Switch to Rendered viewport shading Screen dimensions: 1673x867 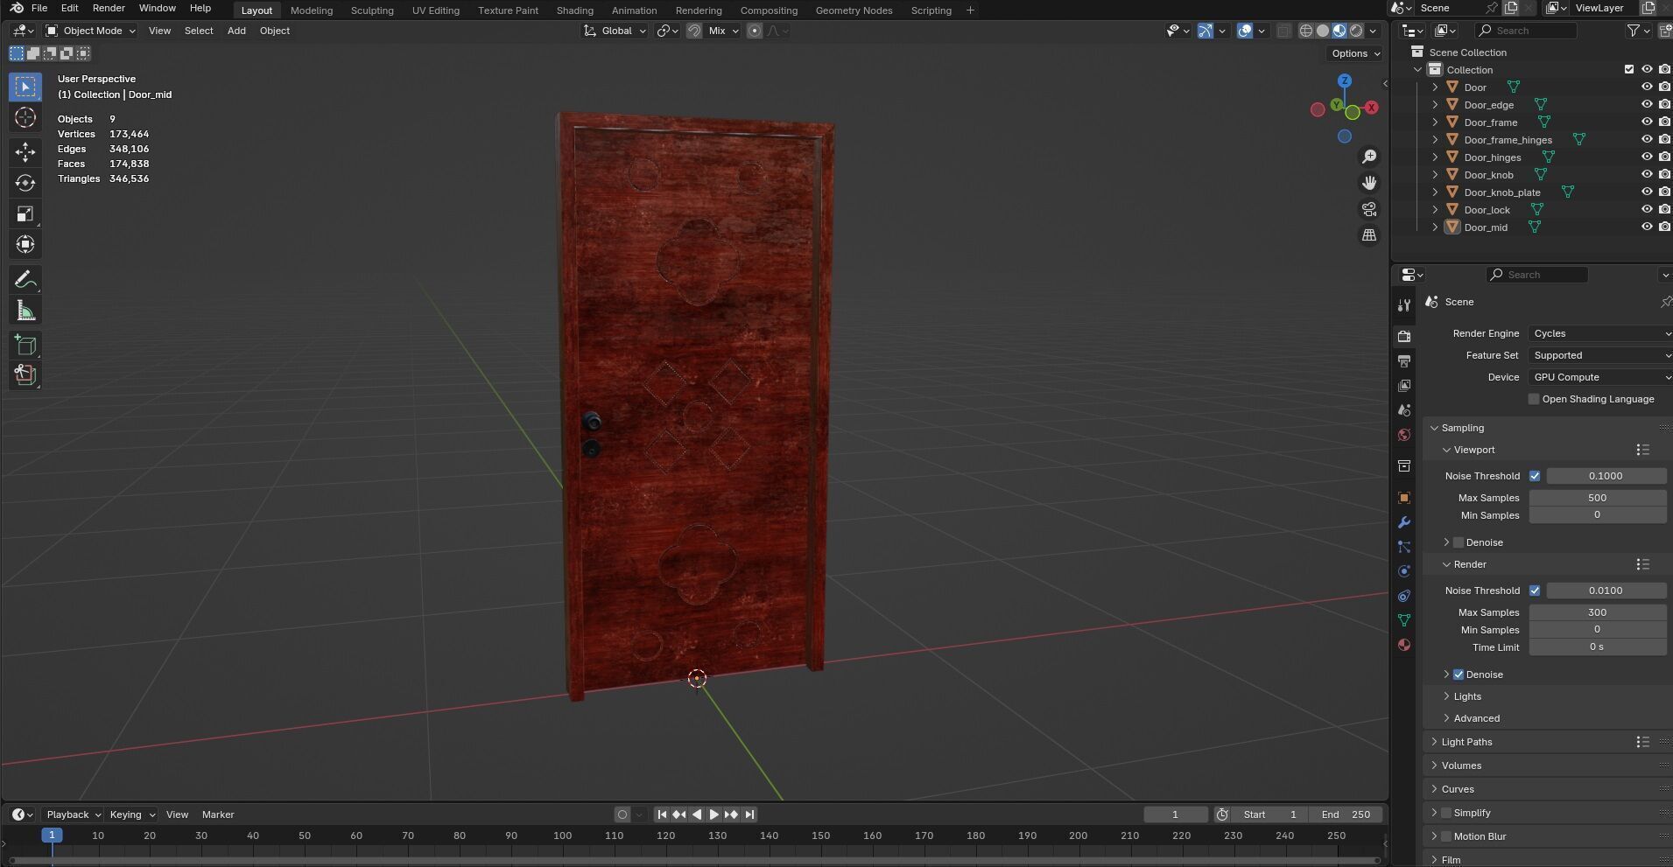1356,31
